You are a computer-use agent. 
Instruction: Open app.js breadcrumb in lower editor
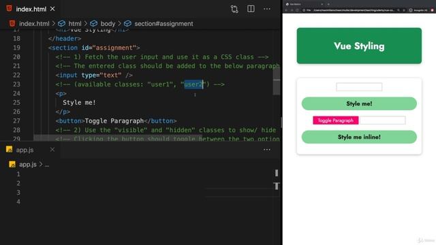(x=28, y=165)
